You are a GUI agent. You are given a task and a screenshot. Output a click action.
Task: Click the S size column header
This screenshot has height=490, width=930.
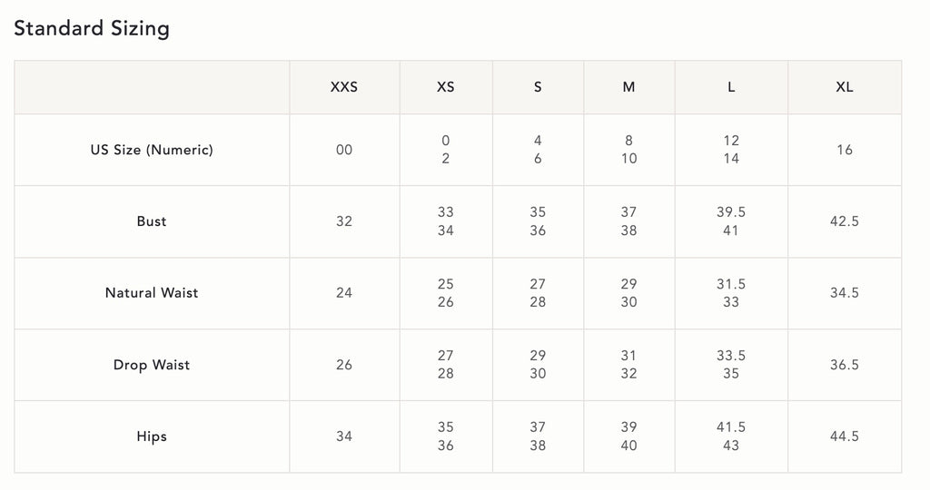pos(538,87)
